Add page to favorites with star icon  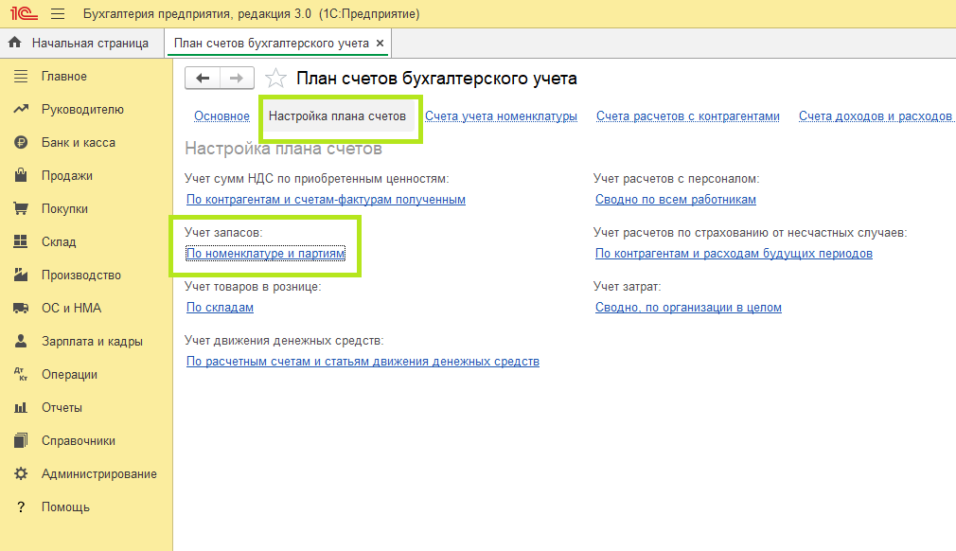pyautogui.click(x=275, y=78)
